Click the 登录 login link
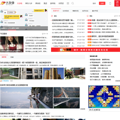This screenshot has height=120, width=120. tap(94, 3)
